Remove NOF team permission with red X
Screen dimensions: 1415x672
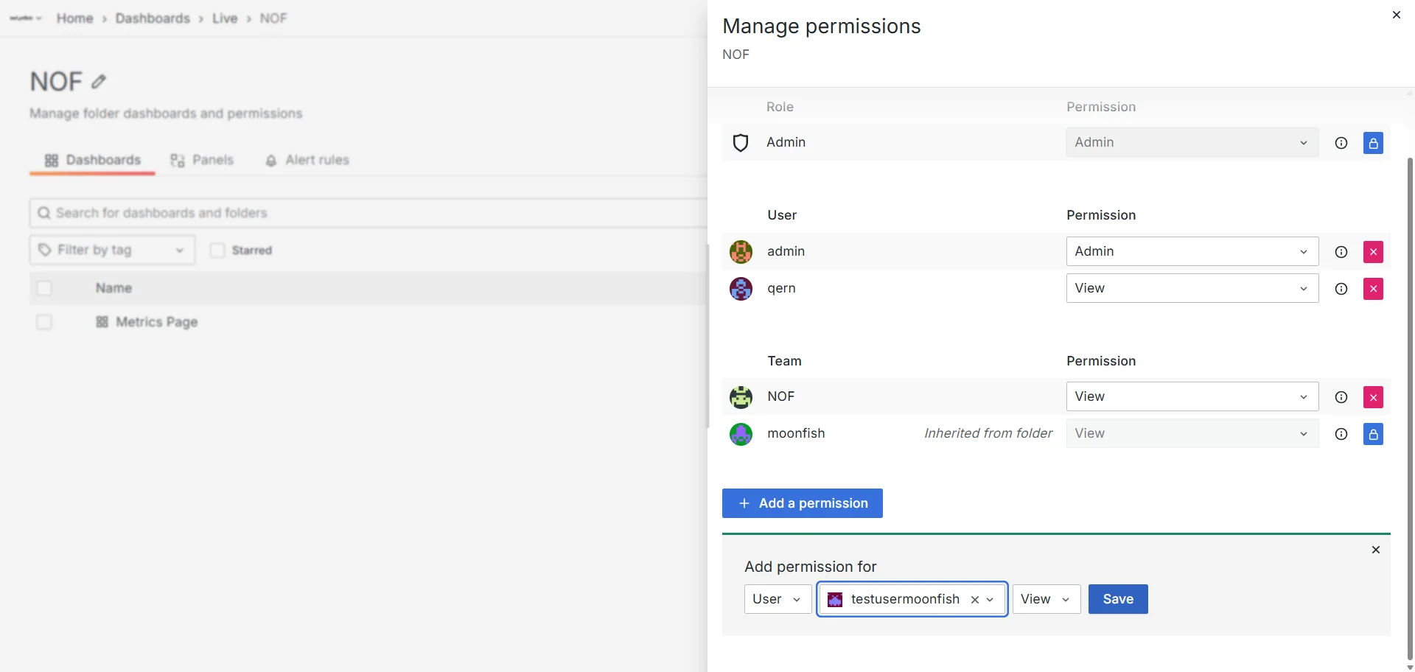(1373, 396)
